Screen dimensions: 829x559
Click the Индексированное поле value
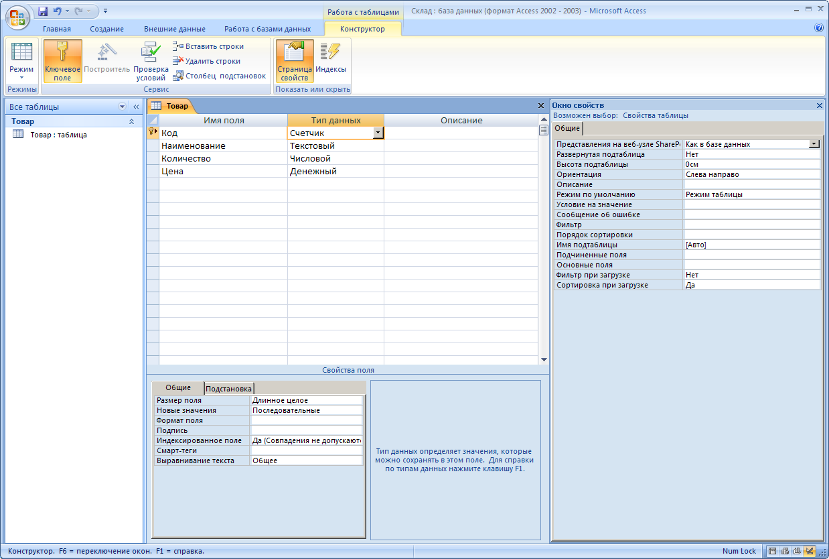click(x=307, y=440)
